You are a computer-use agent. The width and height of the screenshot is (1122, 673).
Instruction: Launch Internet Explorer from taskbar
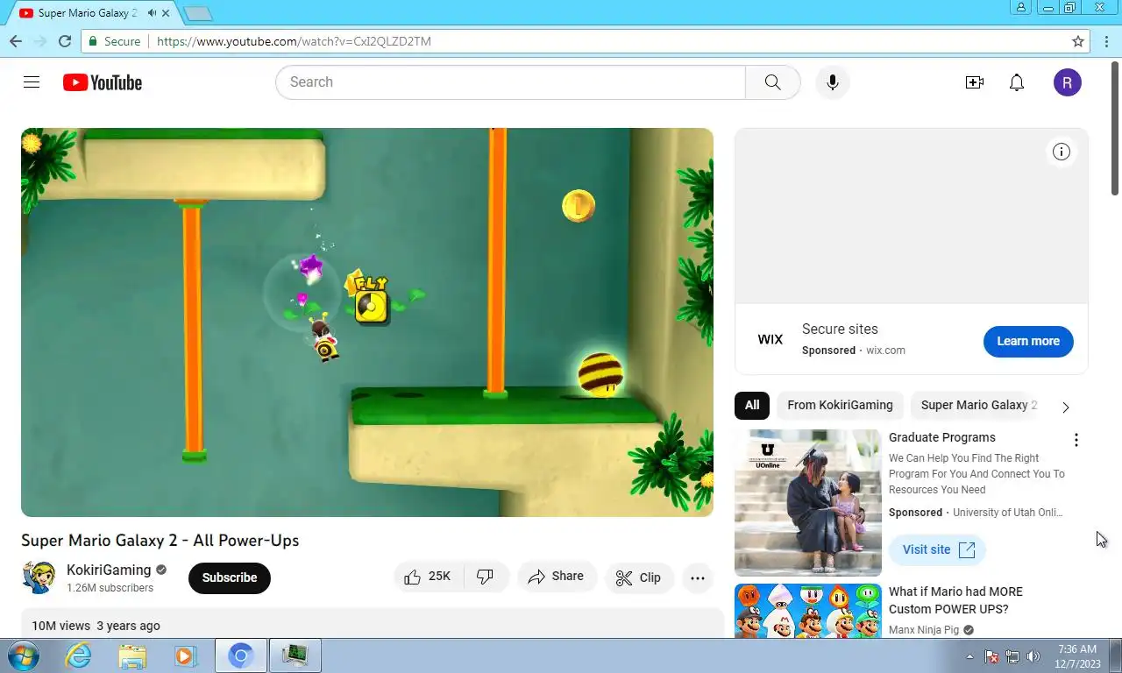(79, 655)
